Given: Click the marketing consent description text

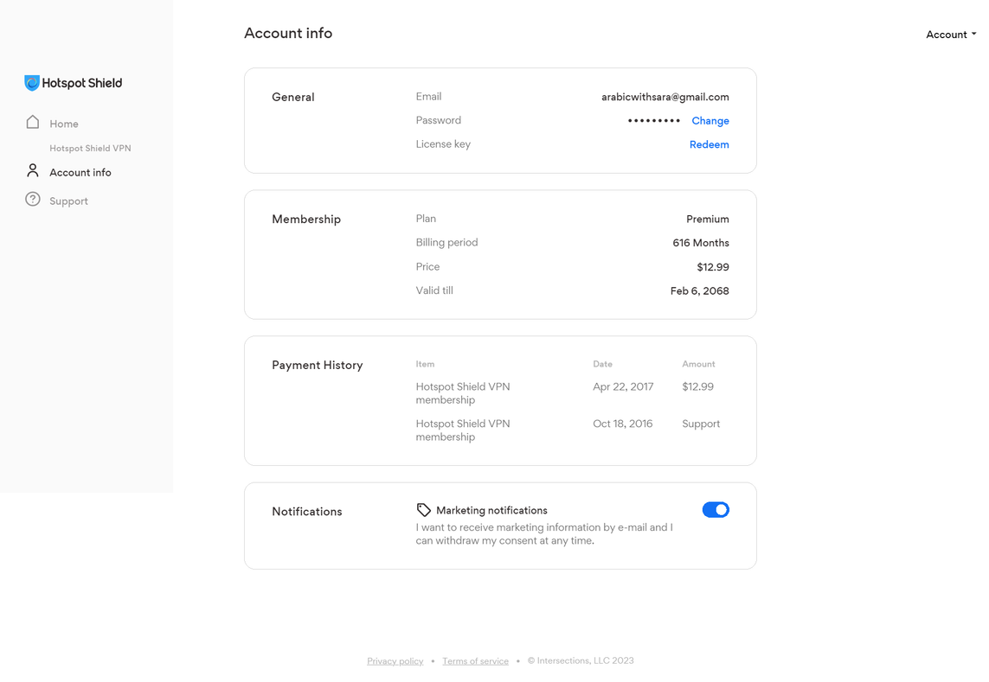Looking at the screenshot, I should (544, 534).
